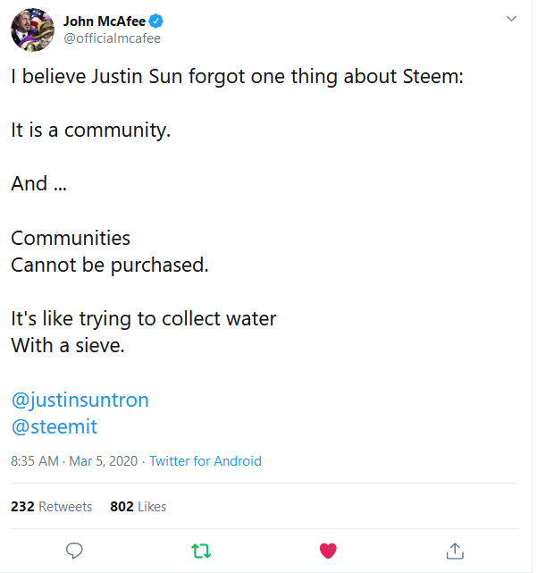Unlike the tweet via the red heart
537x573 pixels.
328,550
